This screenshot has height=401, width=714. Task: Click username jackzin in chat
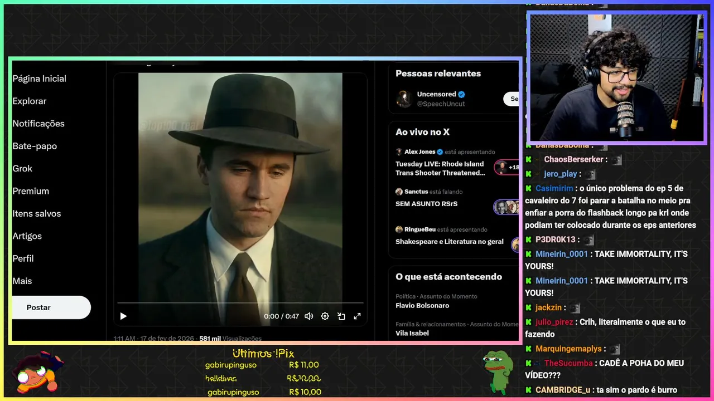tap(548, 308)
